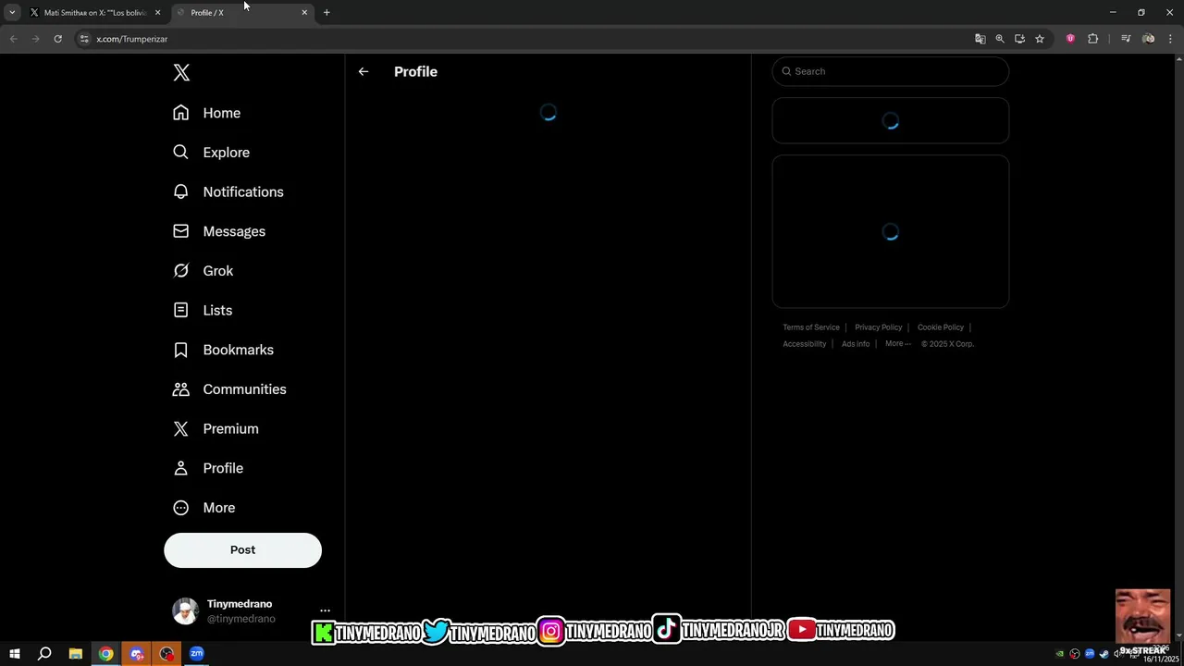
Task: Open the Windows Start menu
Action: click(15, 654)
